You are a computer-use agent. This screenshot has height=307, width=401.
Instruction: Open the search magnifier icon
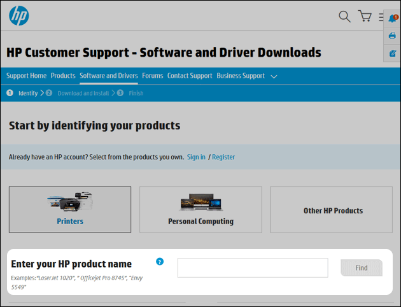tap(344, 17)
